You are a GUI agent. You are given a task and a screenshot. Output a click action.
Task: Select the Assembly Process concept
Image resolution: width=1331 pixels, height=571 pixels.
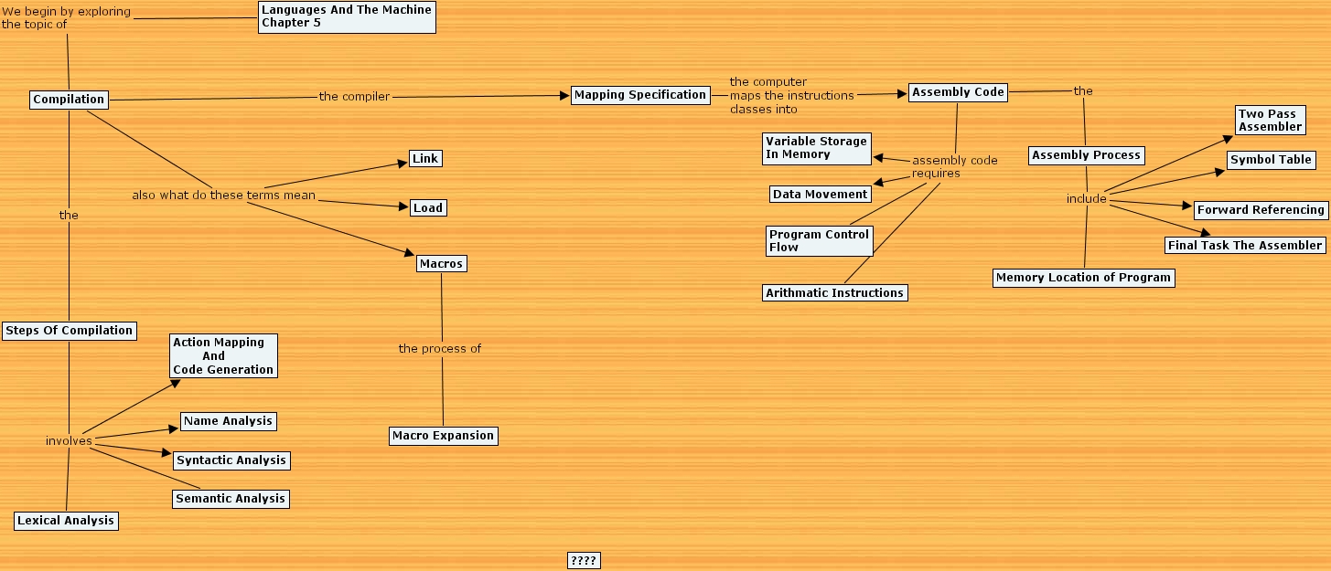pos(1085,154)
